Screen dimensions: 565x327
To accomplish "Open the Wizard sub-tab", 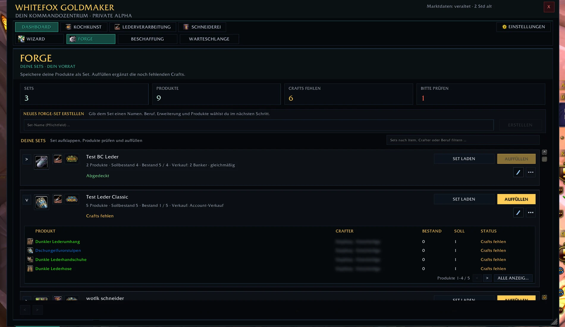I will tap(39, 39).
